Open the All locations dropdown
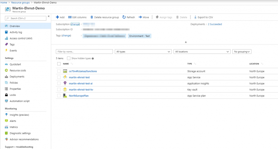Viewport: 278px width, 149px height. point(202,52)
